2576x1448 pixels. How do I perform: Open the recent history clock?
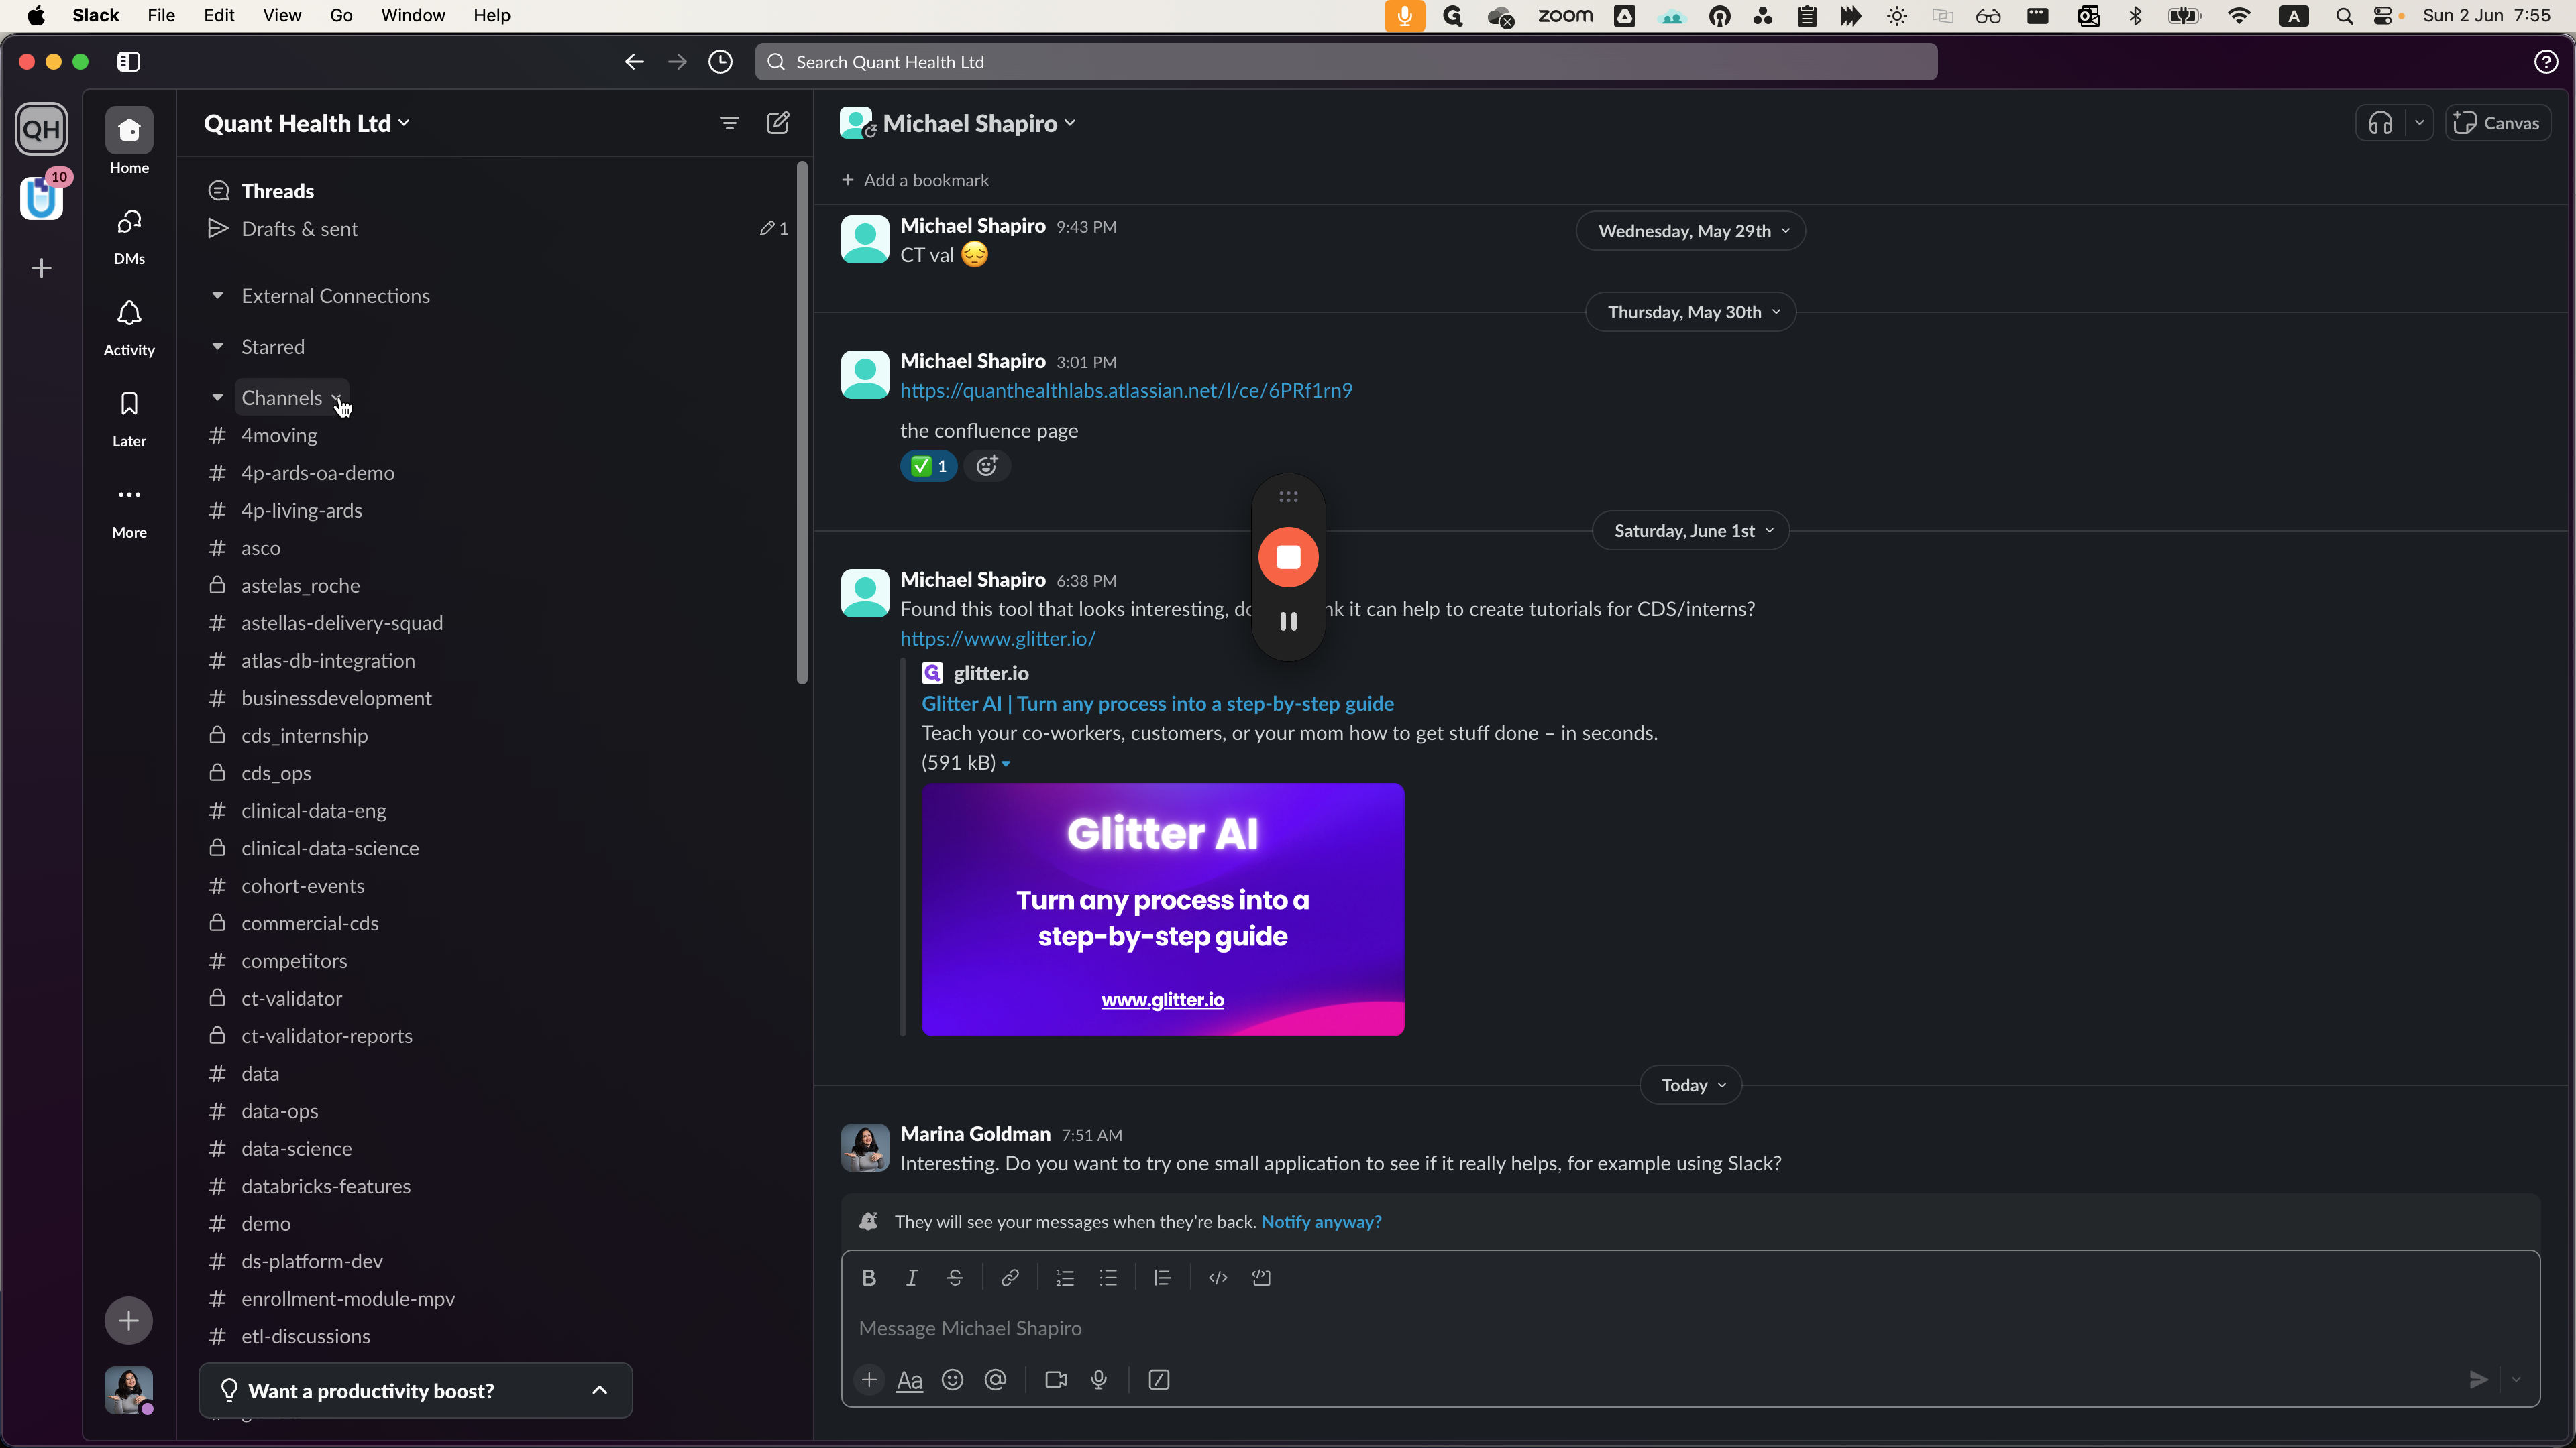pos(720,62)
